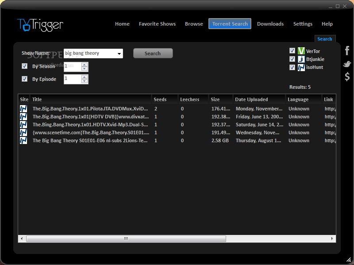Click isoHunt icon in the Pilota.ITA.DVDMux row
Viewport: 354px width, 265px height.
23,109
